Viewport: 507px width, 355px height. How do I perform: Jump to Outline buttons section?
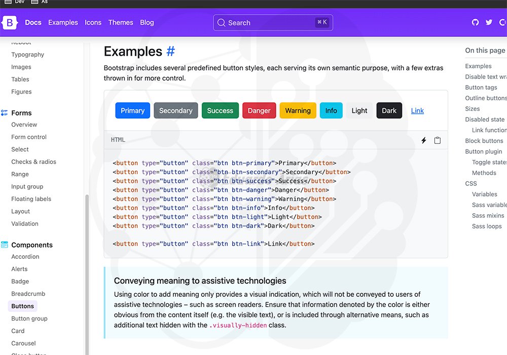click(486, 98)
